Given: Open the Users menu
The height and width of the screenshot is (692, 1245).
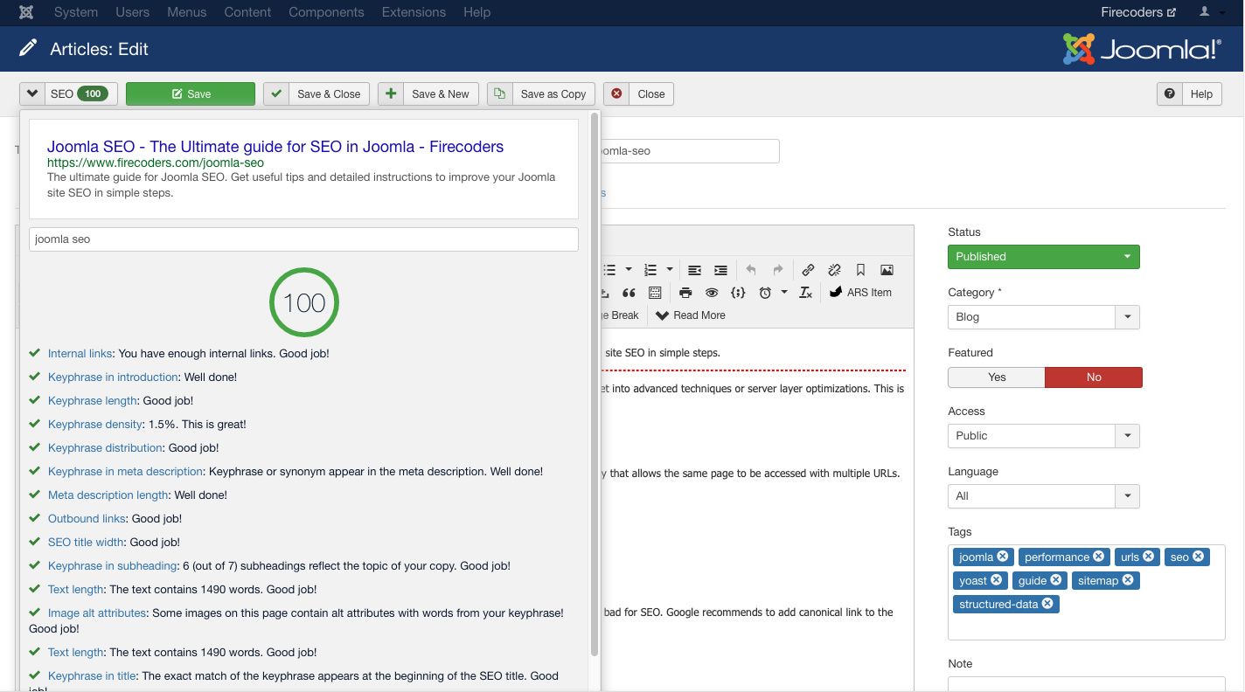Looking at the screenshot, I should click(x=133, y=12).
